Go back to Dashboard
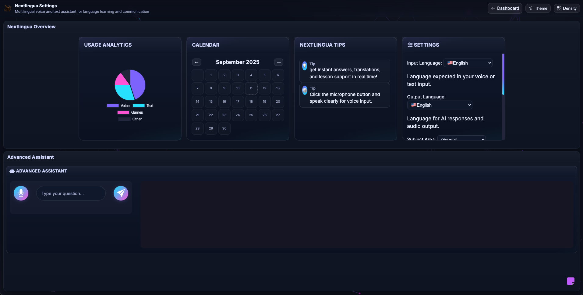 click(505, 8)
